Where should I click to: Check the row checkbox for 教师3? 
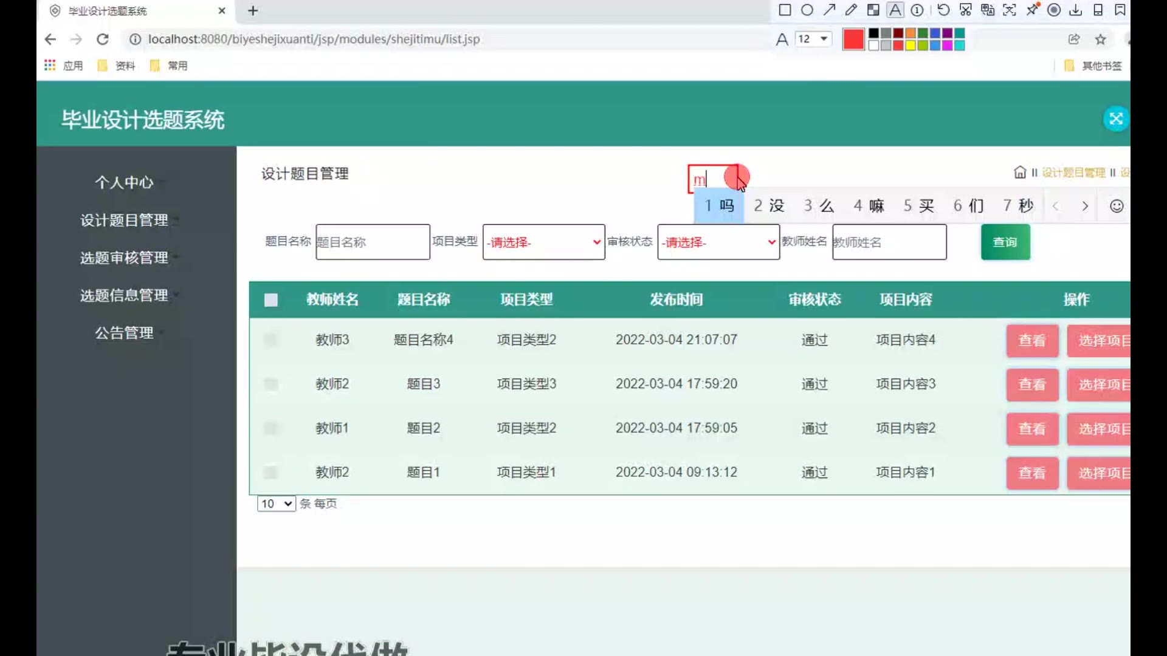(271, 340)
